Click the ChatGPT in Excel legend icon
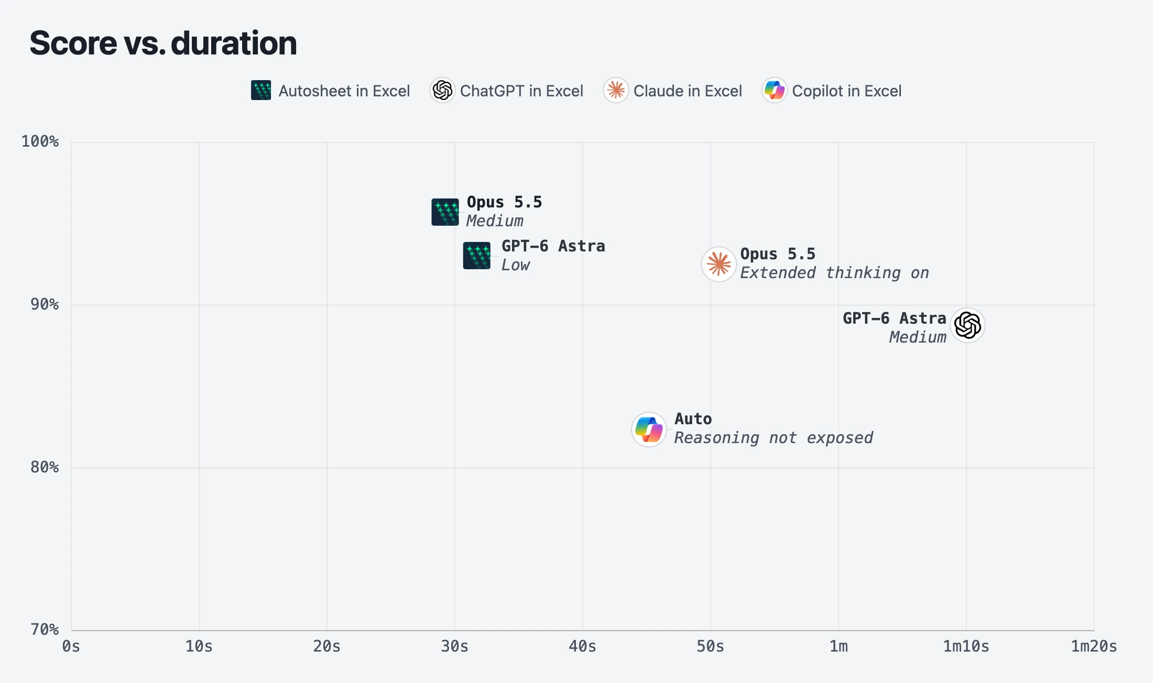Screen dimensions: 1153x683 click(442, 90)
